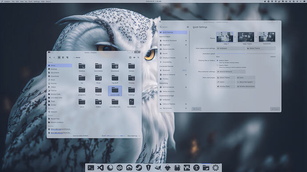Open the Music folder icon in Dolphin

tap(98, 79)
